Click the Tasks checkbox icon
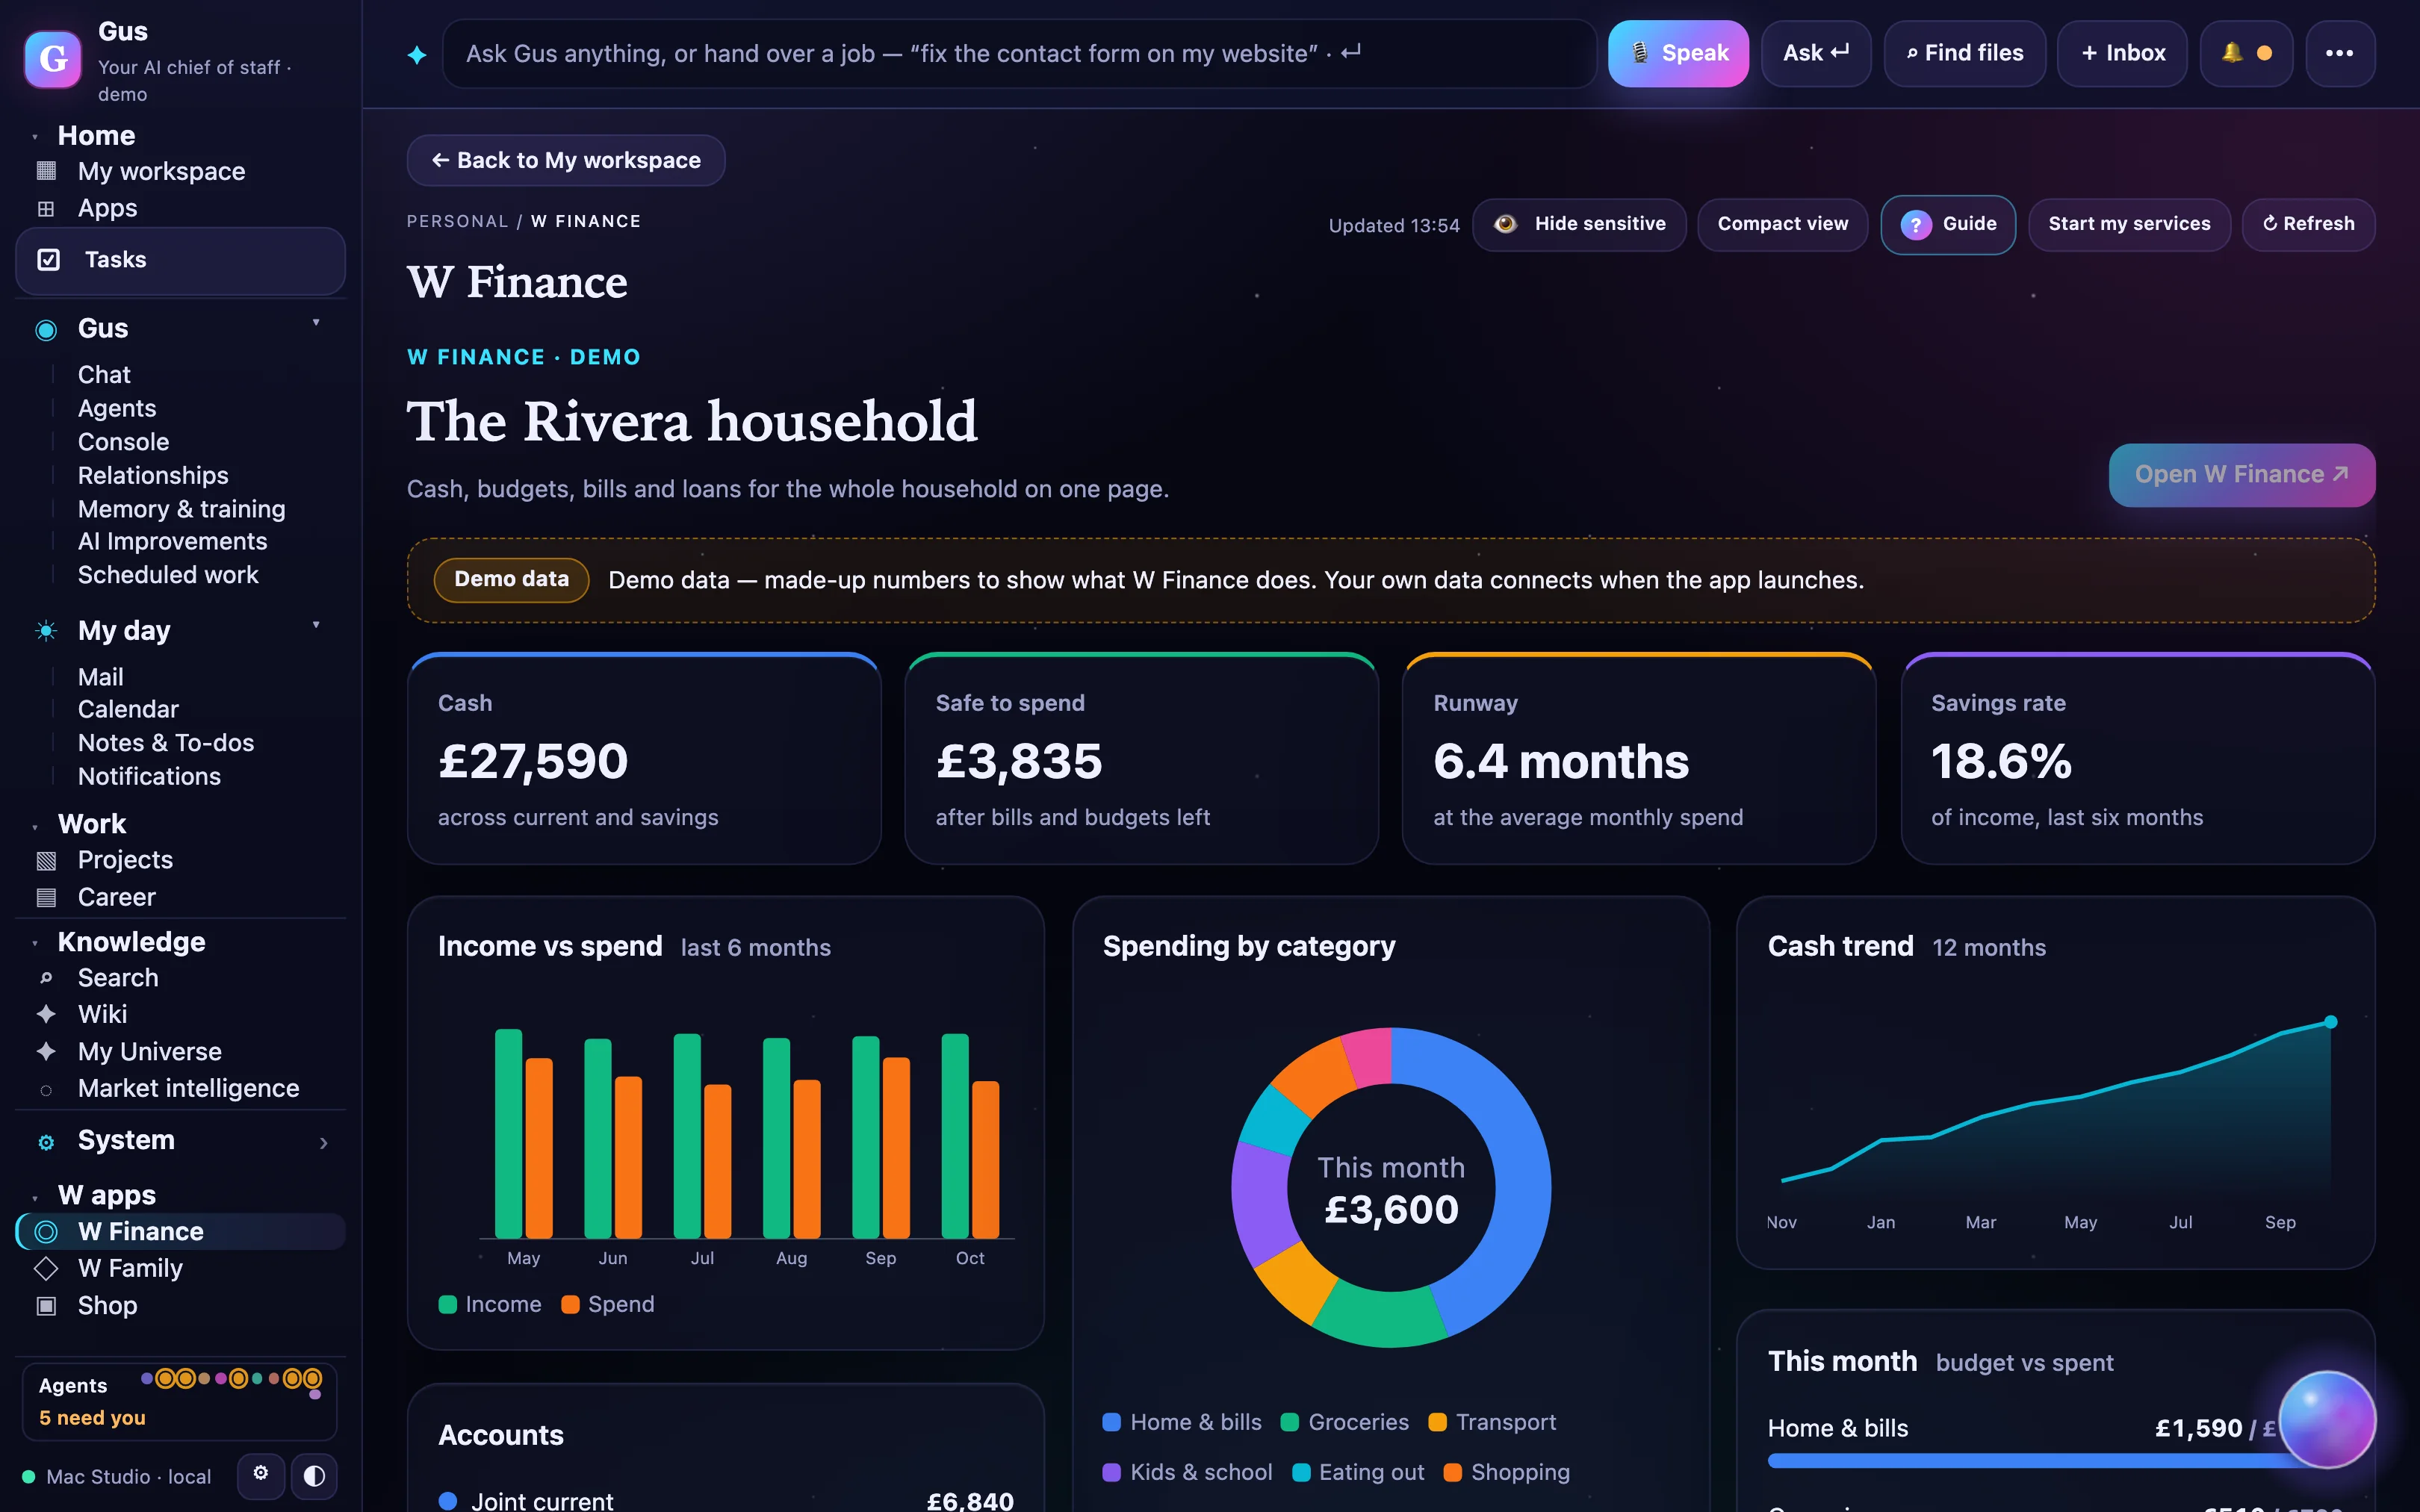 [x=48, y=260]
